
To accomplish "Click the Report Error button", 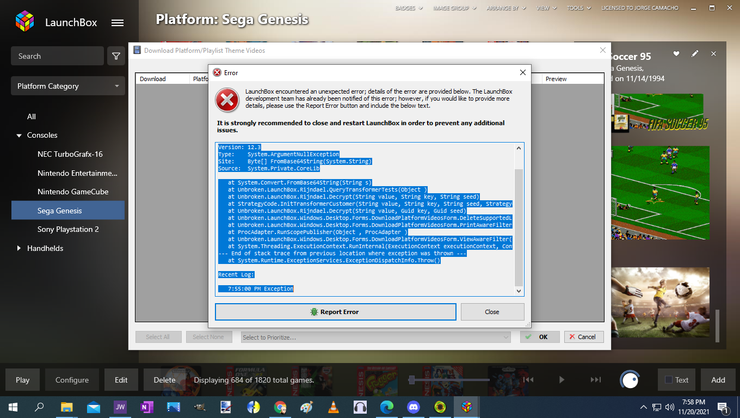I will click(x=336, y=312).
